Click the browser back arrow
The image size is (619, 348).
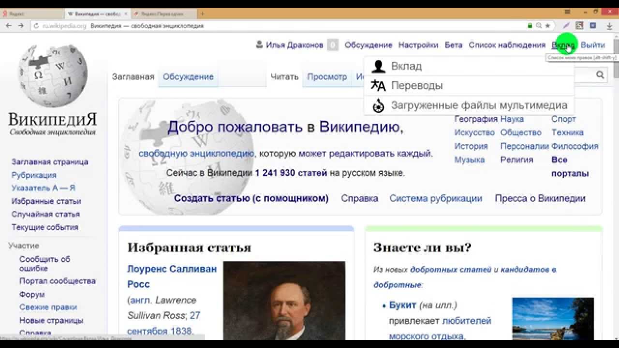click(x=9, y=26)
